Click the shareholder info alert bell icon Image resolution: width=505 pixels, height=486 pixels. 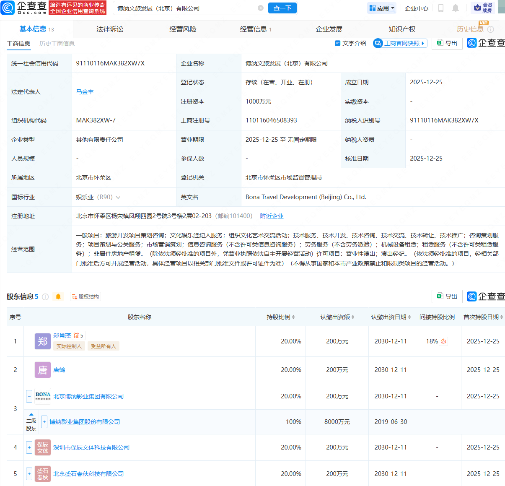tap(58, 297)
